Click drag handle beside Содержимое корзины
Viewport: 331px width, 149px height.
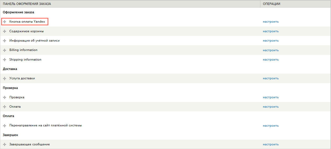pos(4,31)
